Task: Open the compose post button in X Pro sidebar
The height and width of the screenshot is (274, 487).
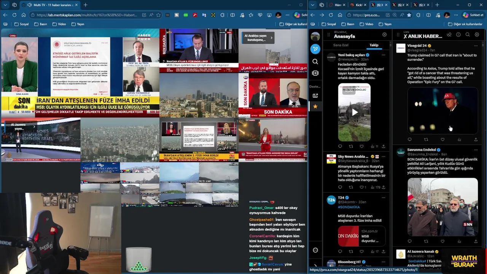Action: [x=315, y=49]
